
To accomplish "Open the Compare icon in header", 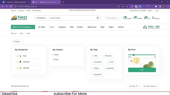I will coord(124,18).
